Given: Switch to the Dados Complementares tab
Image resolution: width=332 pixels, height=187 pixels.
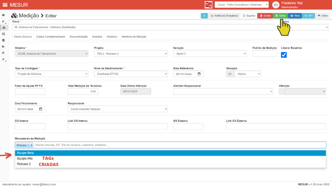Looking at the screenshot, I should pos(51,37).
